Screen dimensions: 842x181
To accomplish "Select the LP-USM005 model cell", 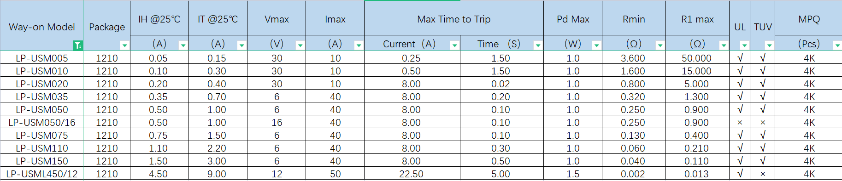I will [x=42, y=58].
